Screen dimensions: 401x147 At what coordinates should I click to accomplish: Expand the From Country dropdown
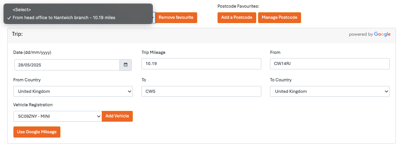[73, 91]
